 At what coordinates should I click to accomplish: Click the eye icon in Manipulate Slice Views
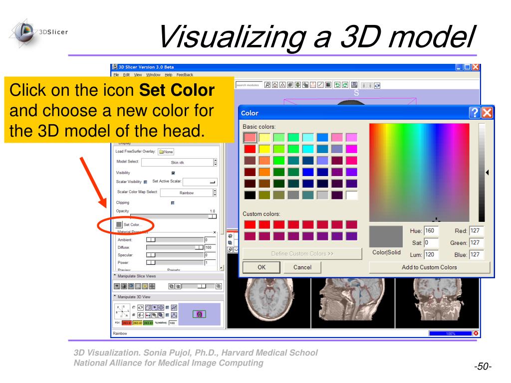(x=117, y=286)
